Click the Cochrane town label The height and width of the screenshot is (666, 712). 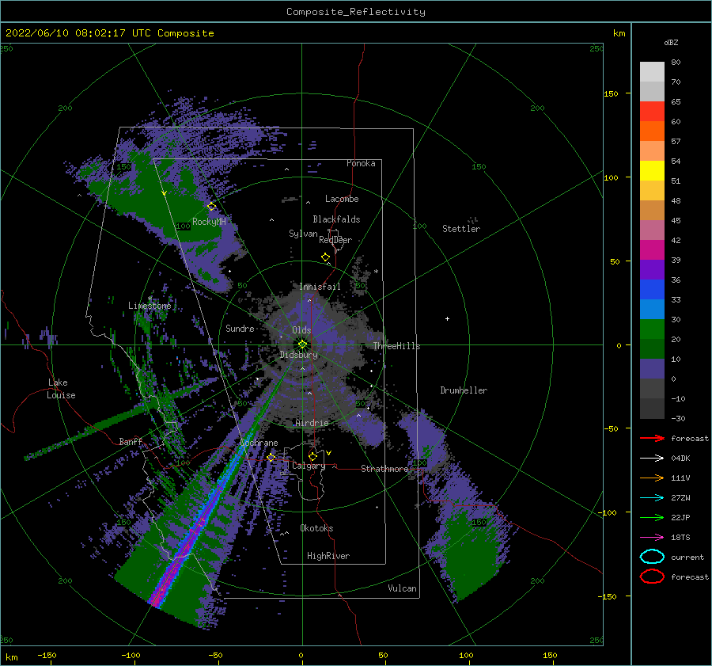point(259,443)
